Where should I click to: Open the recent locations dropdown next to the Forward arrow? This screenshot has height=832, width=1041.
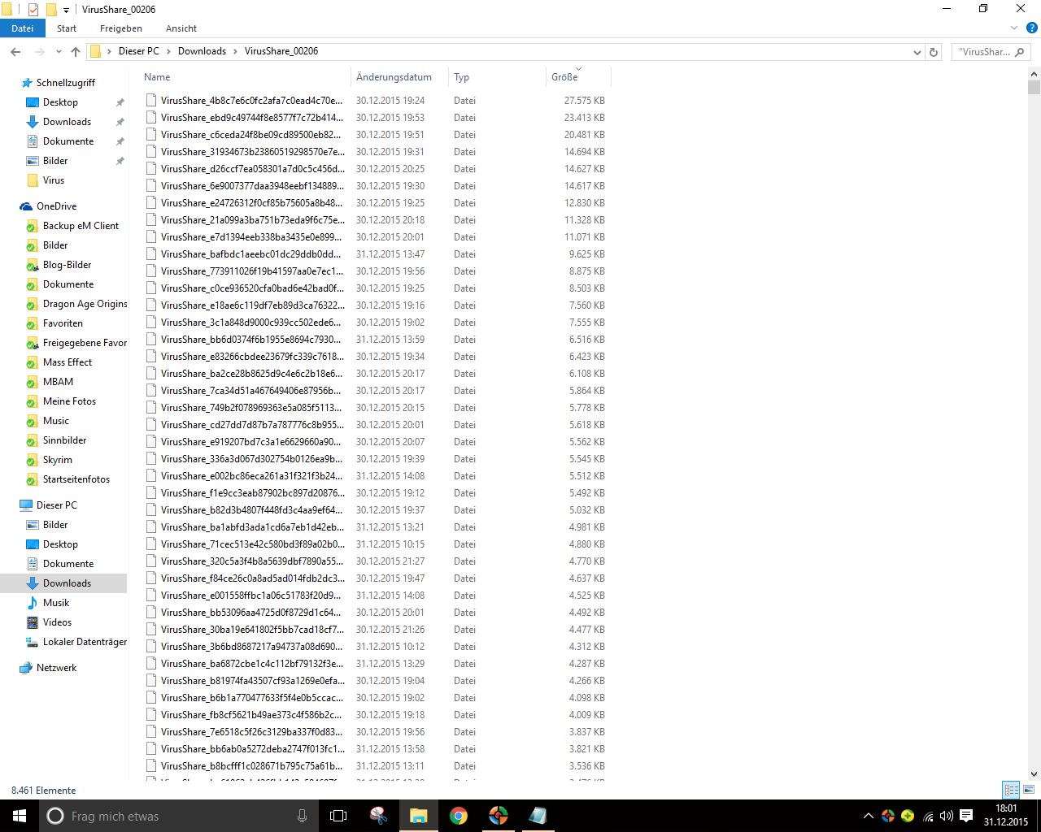click(x=59, y=51)
